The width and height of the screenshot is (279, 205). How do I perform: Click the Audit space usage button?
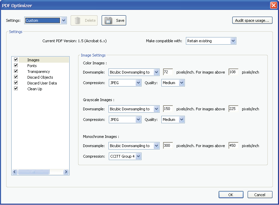(x=252, y=20)
